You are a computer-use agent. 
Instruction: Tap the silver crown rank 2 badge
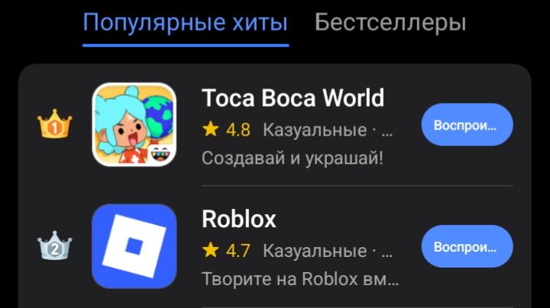click(x=54, y=245)
